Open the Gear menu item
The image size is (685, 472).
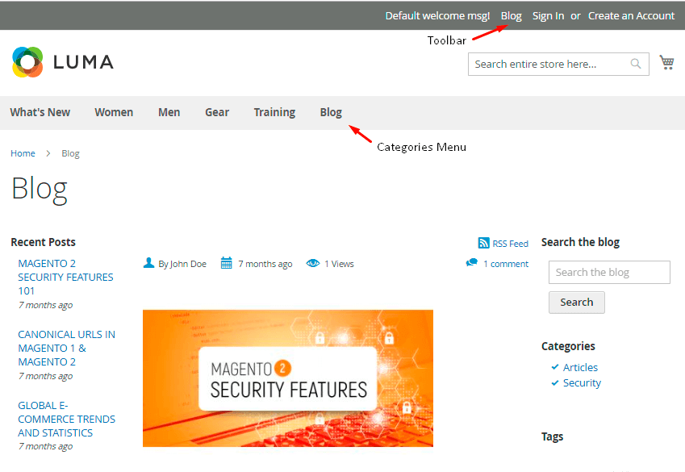pyautogui.click(x=217, y=112)
